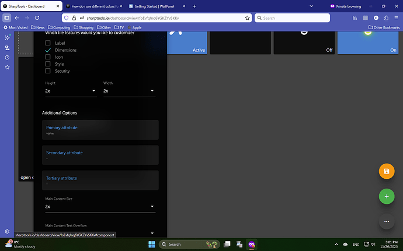This screenshot has height=251, width=403.
Task: Click the orange save floating button
Action: click(386, 171)
